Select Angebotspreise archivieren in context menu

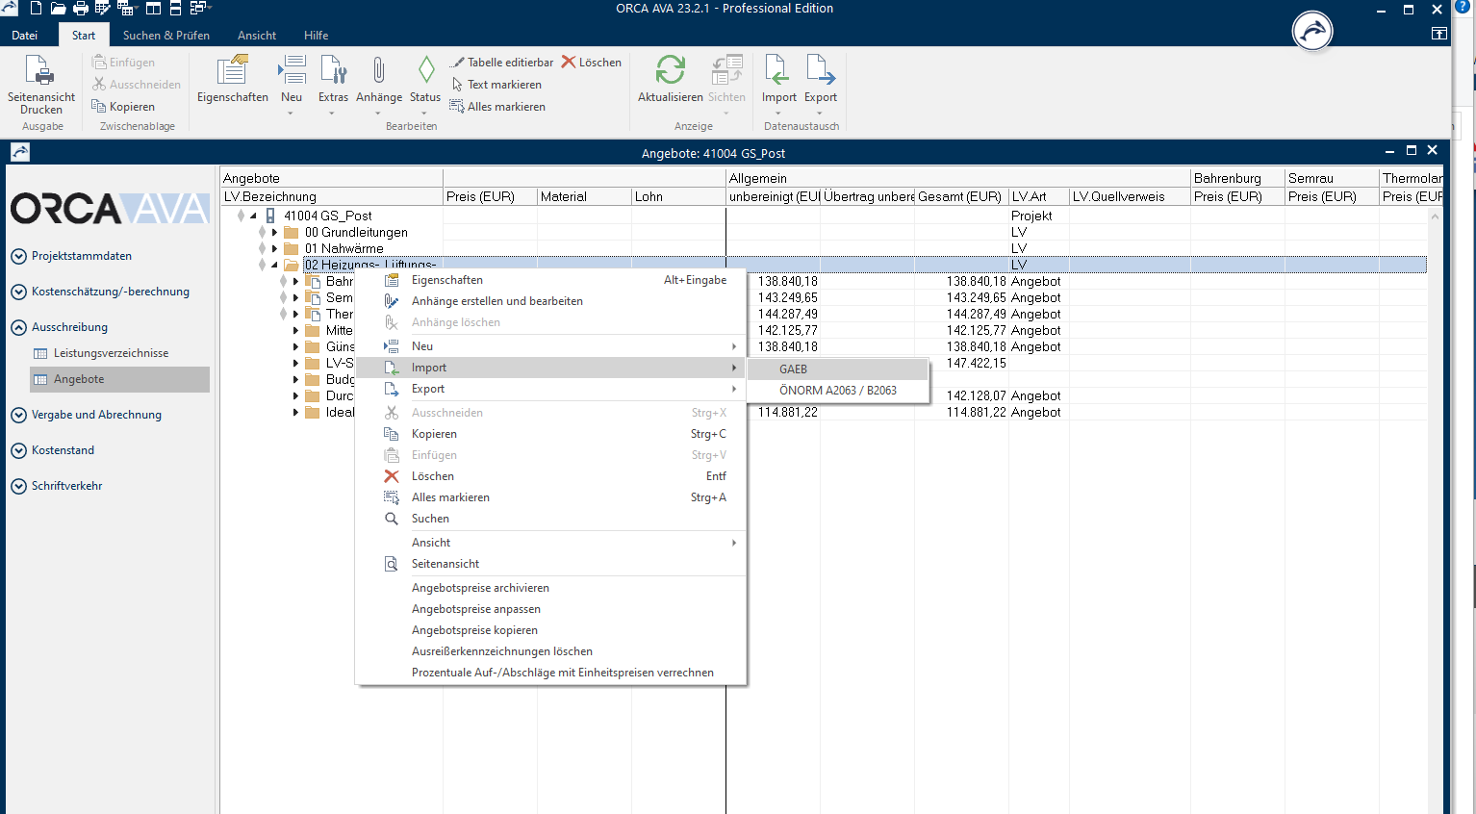point(480,588)
